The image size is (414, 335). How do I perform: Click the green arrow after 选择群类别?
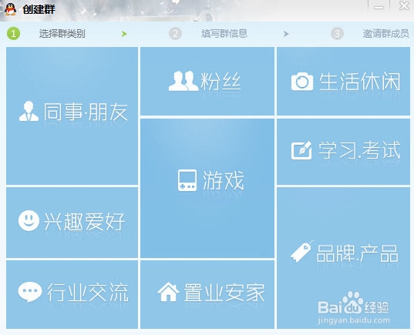(x=124, y=34)
